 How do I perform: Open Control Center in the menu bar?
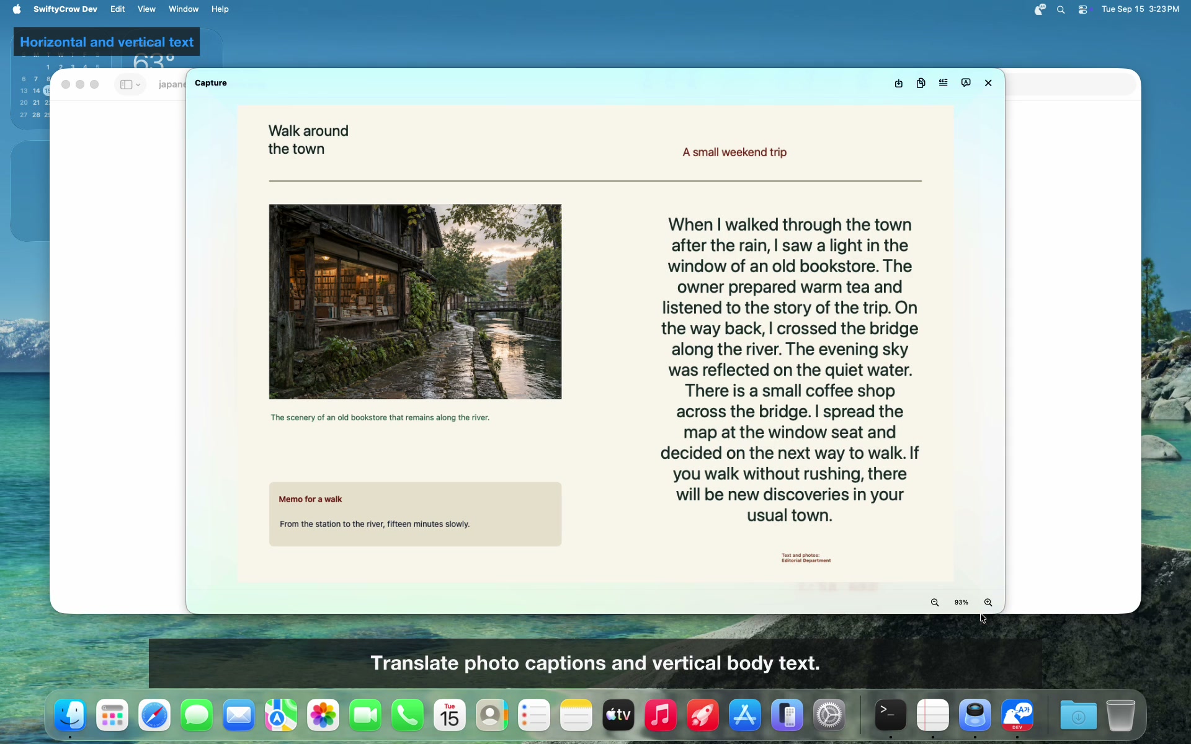click(1083, 9)
